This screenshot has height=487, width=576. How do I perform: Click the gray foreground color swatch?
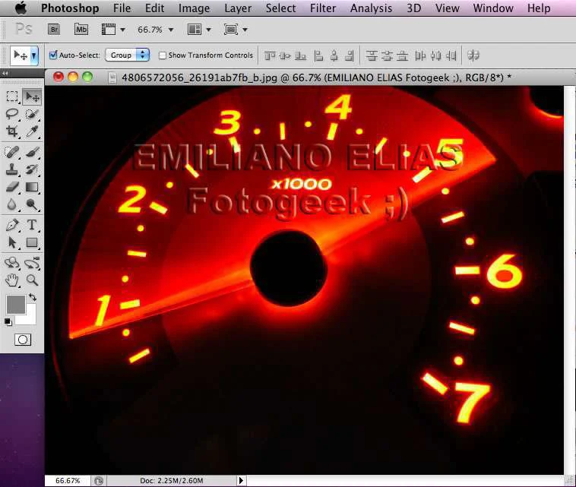[15, 305]
